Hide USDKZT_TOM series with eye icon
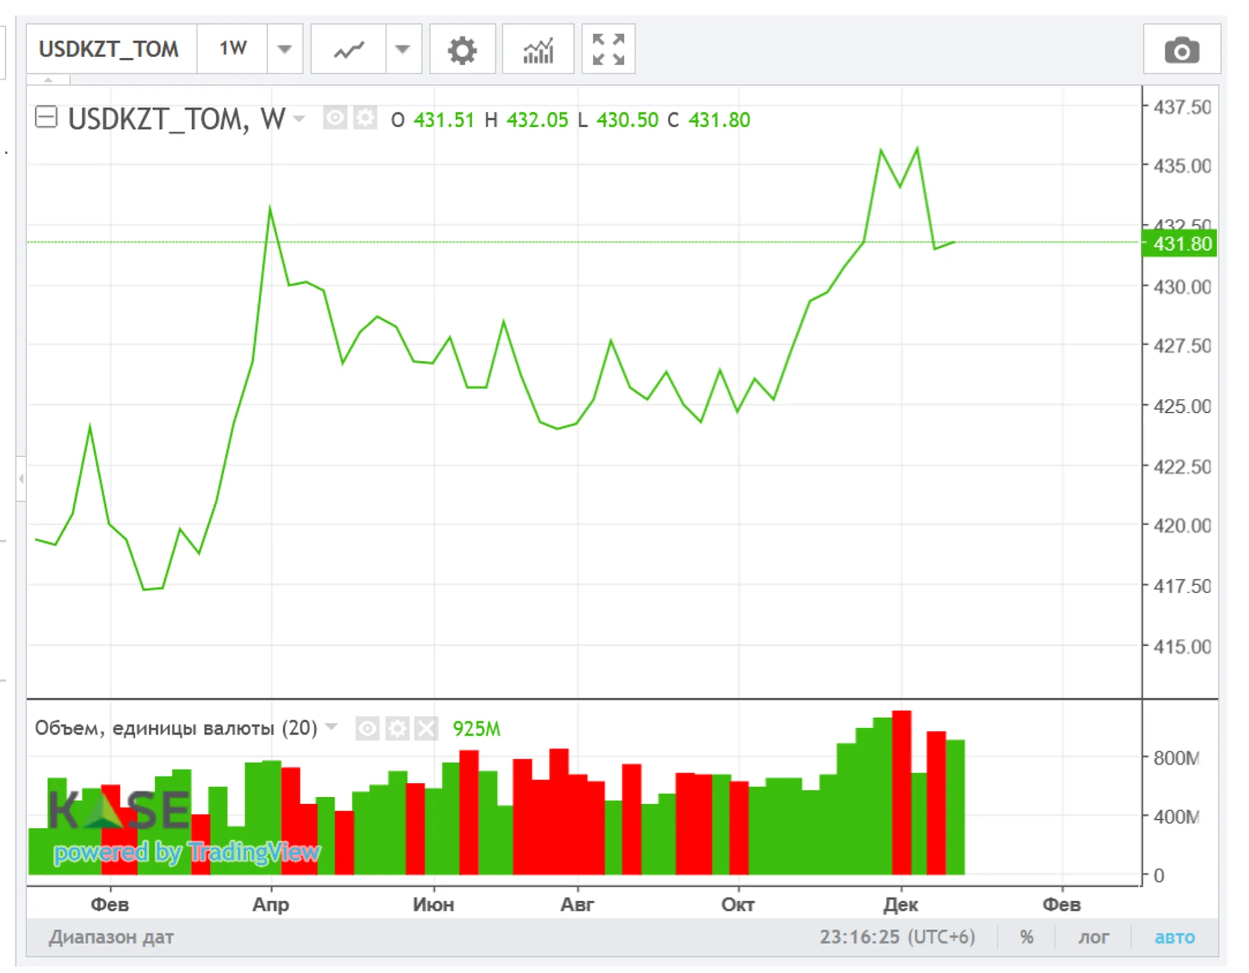The image size is (1249, 973). click(335, 119)
